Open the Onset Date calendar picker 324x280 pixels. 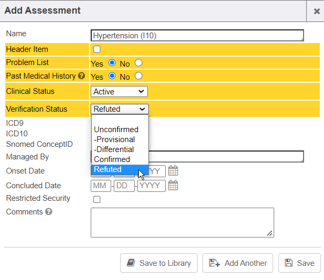tap(173, 171)
